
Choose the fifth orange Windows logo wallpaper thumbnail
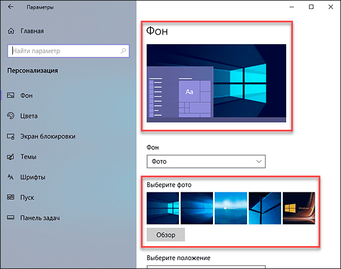point(299,208)
